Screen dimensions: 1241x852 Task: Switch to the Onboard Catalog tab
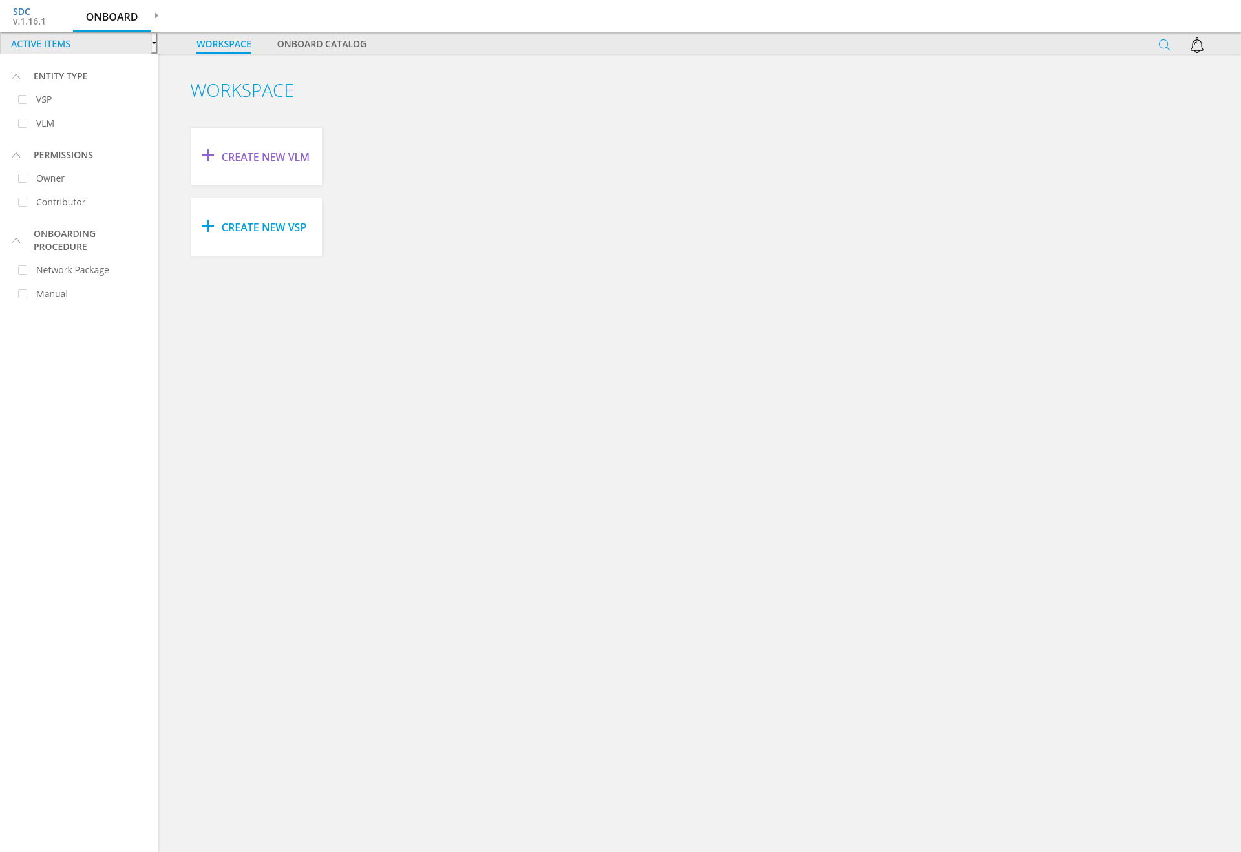(x=321, y=44)
